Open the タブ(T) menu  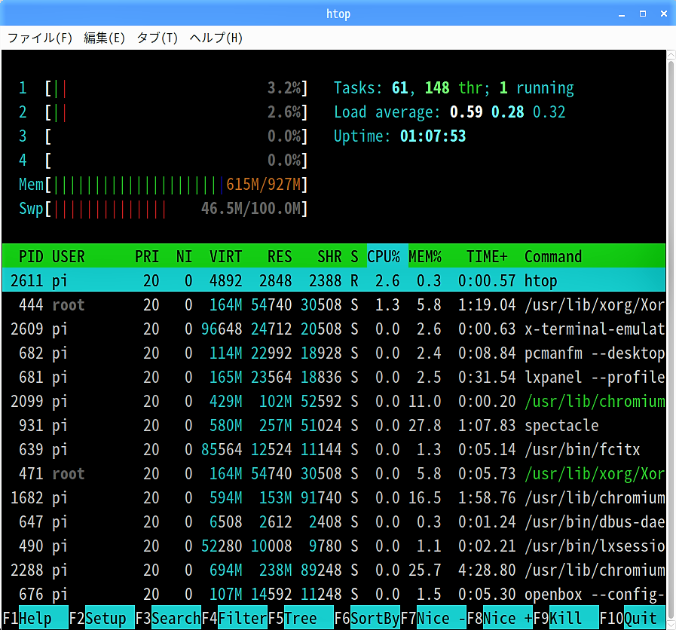click(x=157, y=38)
